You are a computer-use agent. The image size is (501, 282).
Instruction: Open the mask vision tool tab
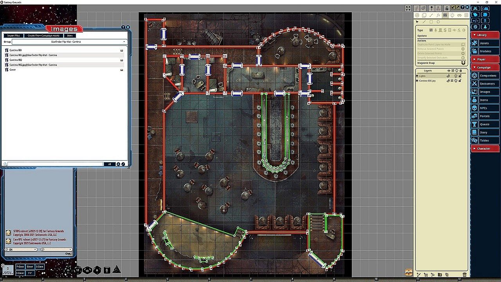(460, 15)
